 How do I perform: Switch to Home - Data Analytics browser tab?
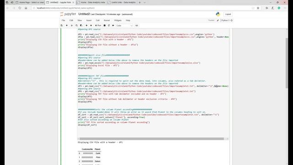click(91, 2)
